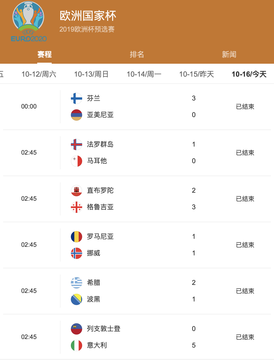Viewport: 274px width, 360px height.
Task: Select the Norway flag icon
Action: click(x=76, y=253)
